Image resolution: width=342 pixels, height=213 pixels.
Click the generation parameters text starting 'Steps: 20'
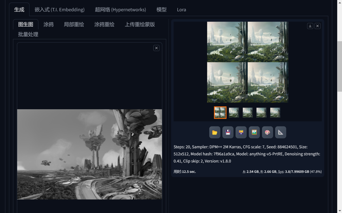click(247, 154)
